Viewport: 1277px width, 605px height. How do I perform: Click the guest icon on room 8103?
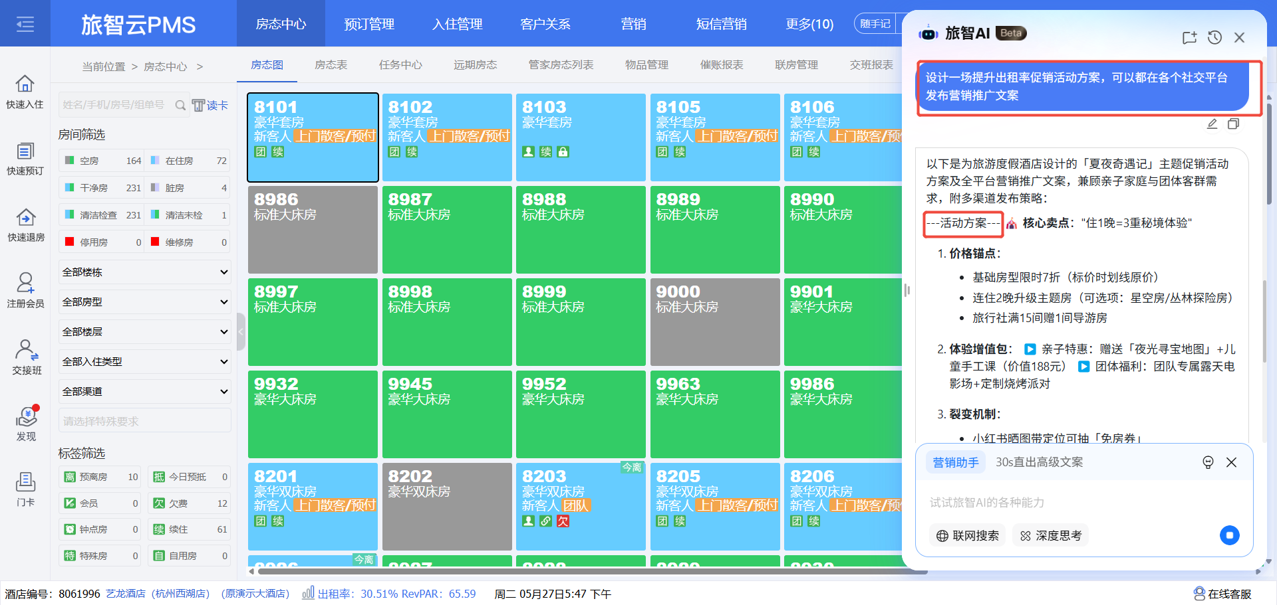click(x=529, y=152)
